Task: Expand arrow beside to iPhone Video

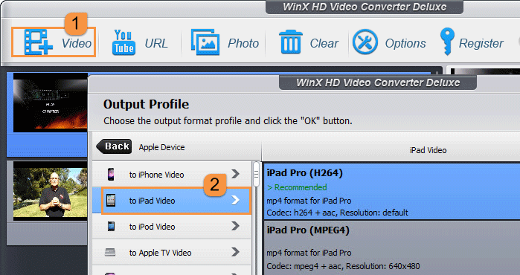Action: point(235,174)
